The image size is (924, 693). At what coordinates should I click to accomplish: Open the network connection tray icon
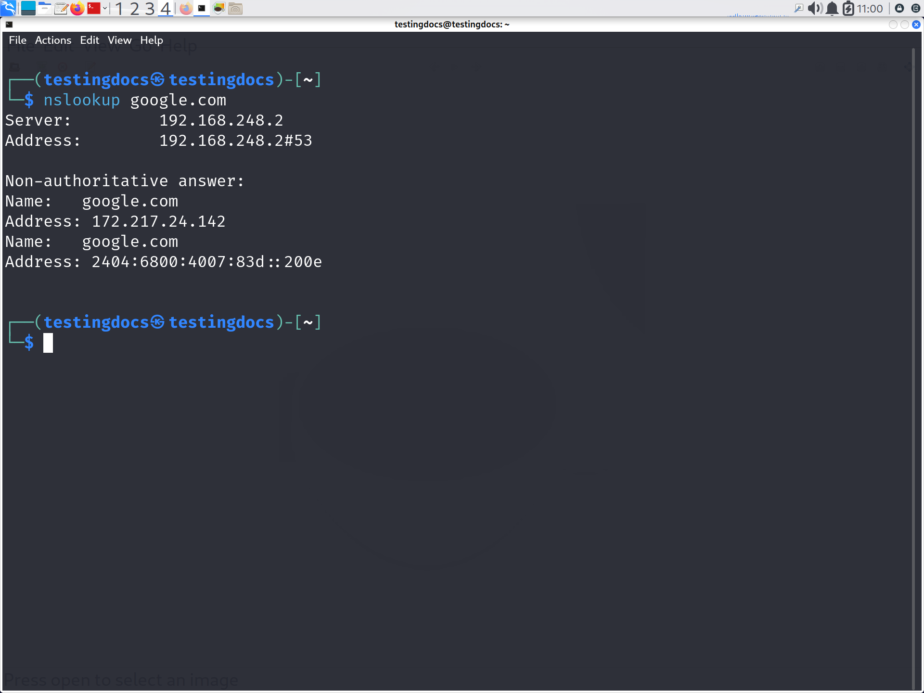pyautogui.click(x=798, y=8)
